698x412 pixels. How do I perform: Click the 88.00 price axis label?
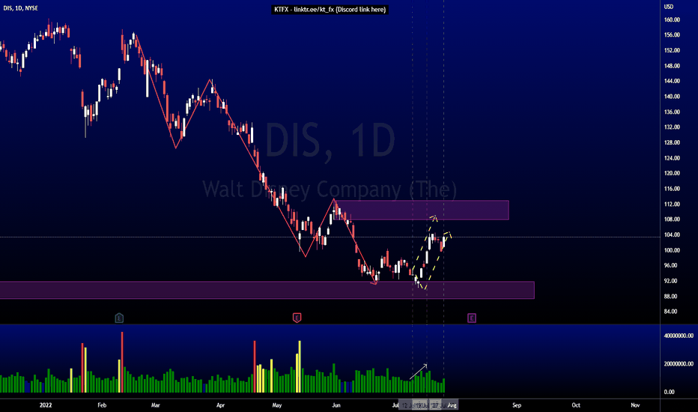coord(670,296)
